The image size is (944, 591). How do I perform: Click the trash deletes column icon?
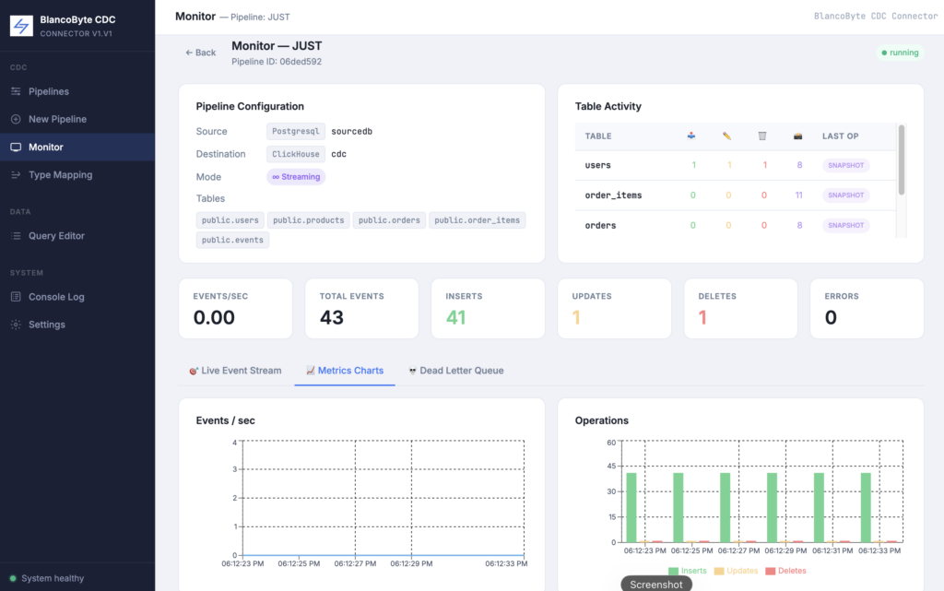point(762,136)
